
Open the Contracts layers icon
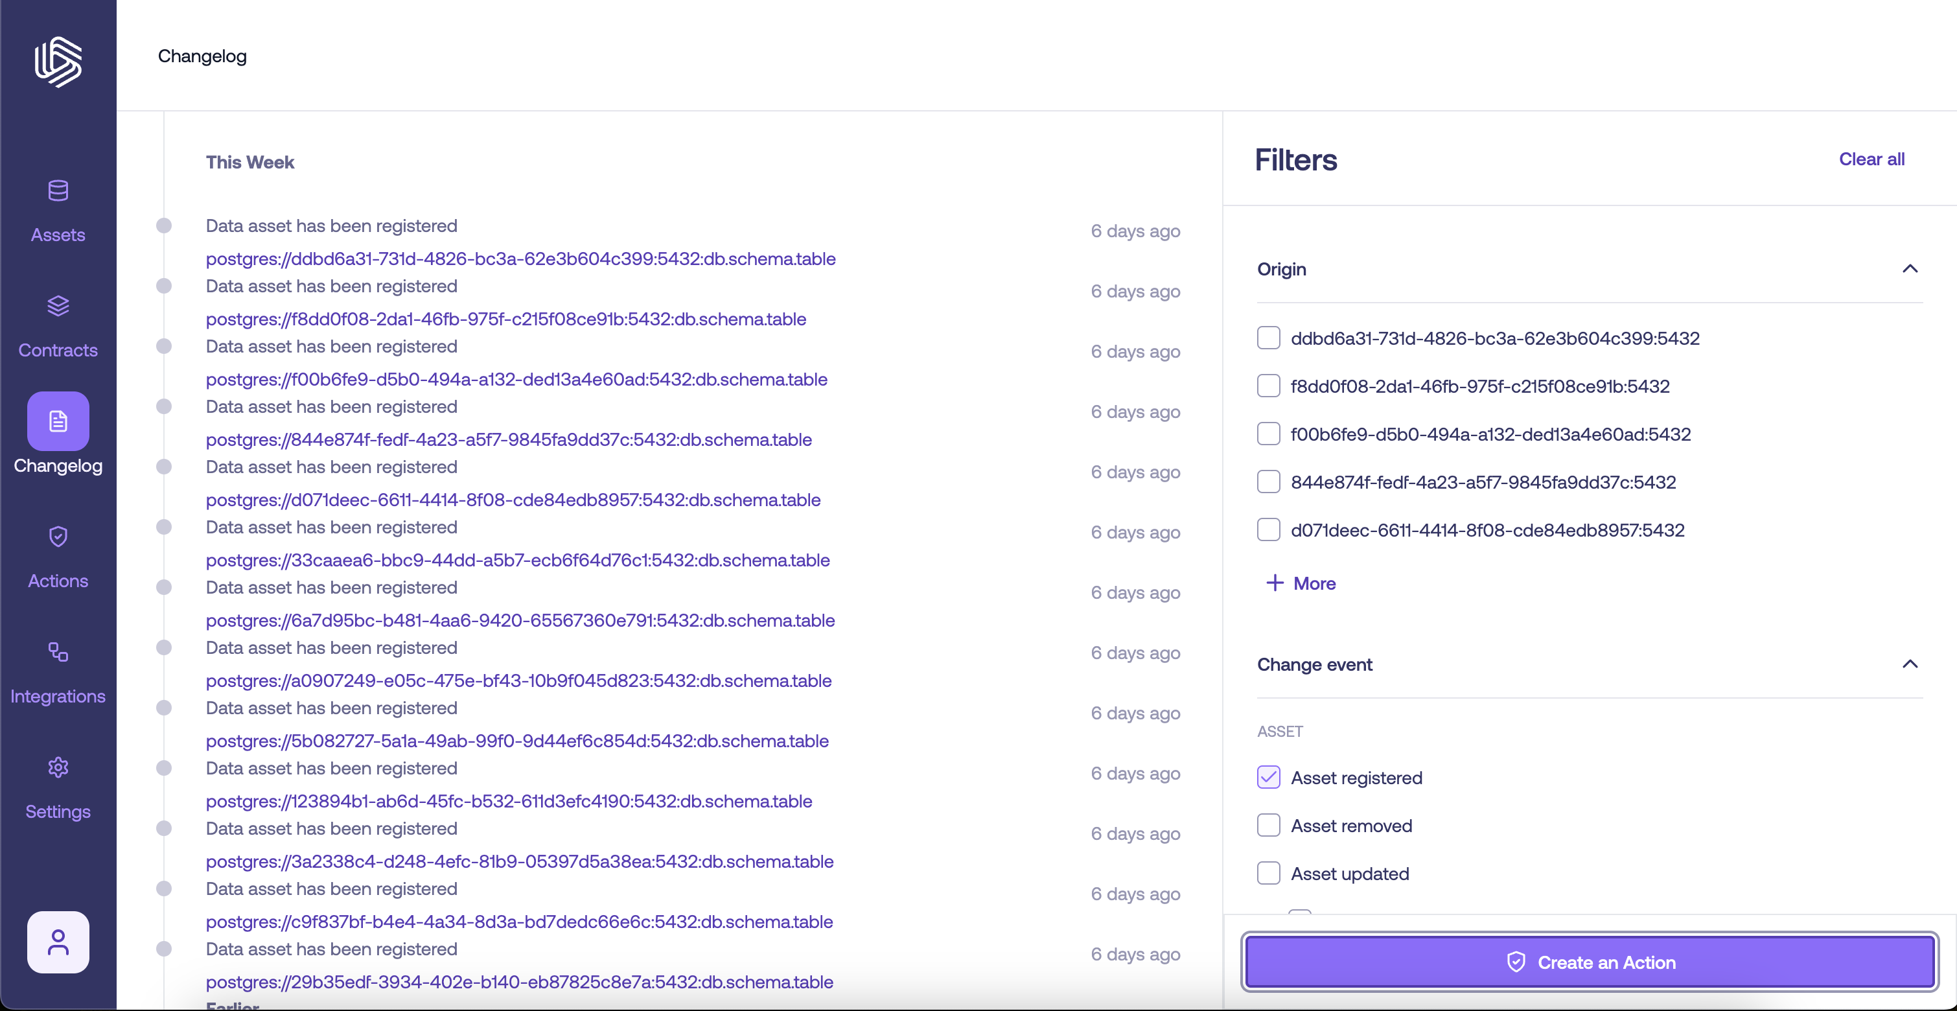point(58,306)
